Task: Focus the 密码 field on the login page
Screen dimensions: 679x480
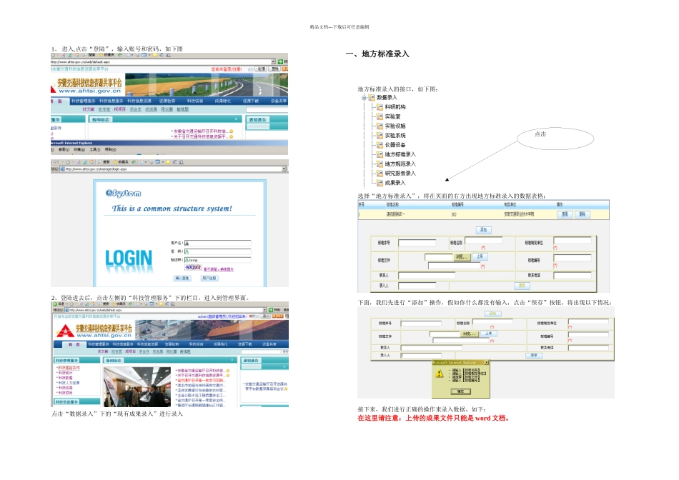Action: coord(218,251)
